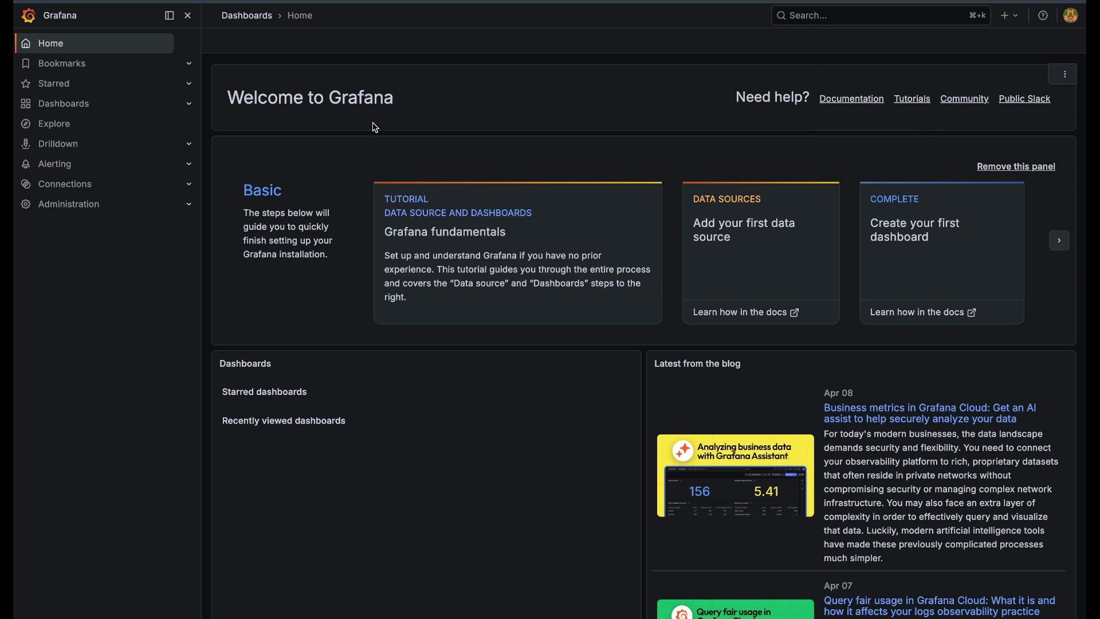Viewport: 1100px width, 619px height.
Task: Click the Grafana logo icon
Action: (x=27, y=15)
